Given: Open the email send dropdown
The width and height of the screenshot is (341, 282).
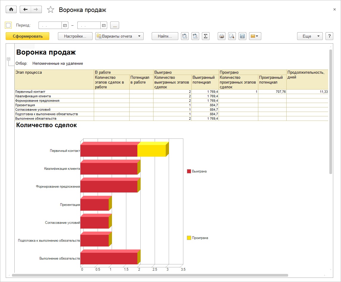Looking at the screenshot, I should 255,36.
